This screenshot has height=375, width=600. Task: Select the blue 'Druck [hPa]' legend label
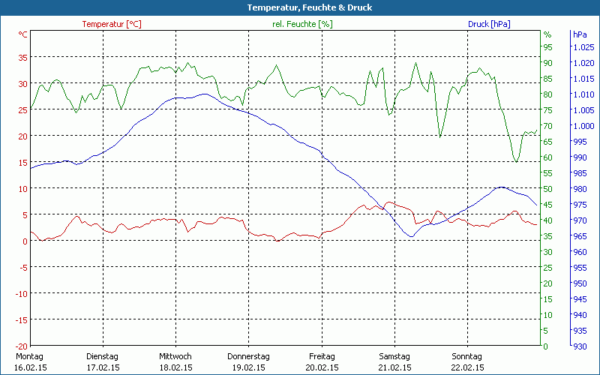click(489, 24)
